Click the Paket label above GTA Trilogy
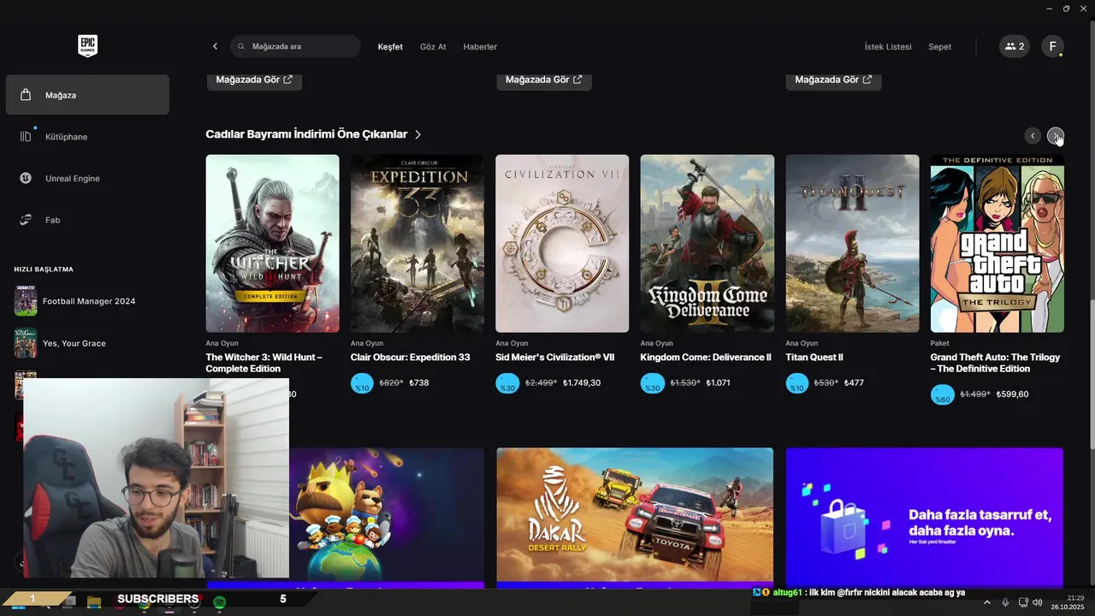This screenshot has width=1095, height=616. [940, 343]
